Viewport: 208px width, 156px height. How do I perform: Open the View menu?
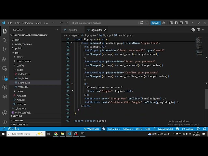pyautogui.click(x=39, y=23)
